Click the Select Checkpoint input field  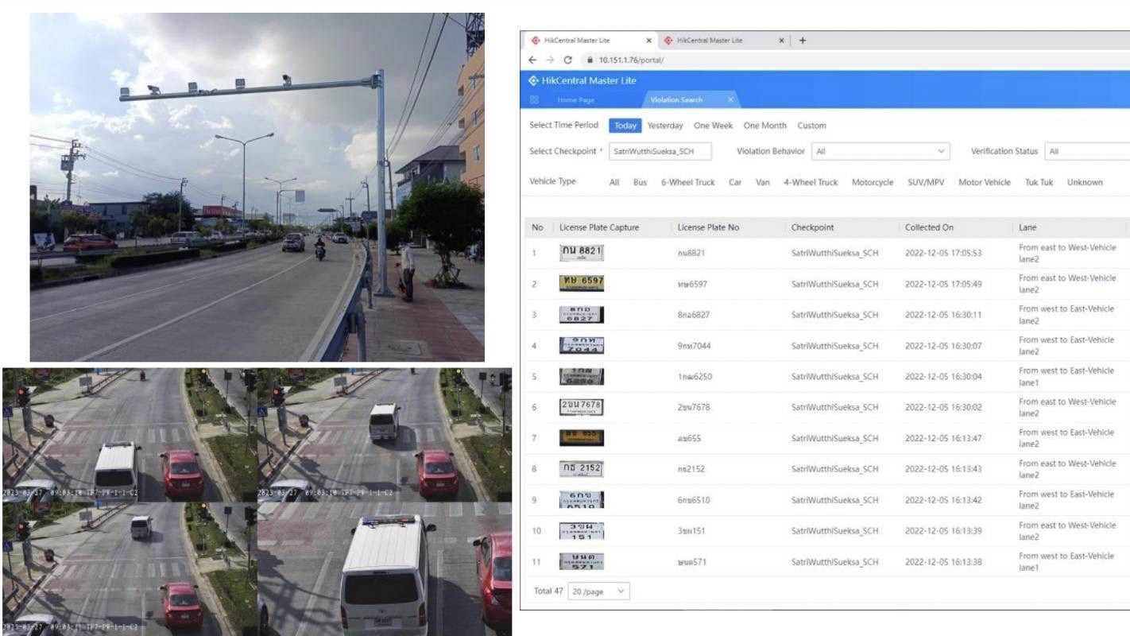660,152
